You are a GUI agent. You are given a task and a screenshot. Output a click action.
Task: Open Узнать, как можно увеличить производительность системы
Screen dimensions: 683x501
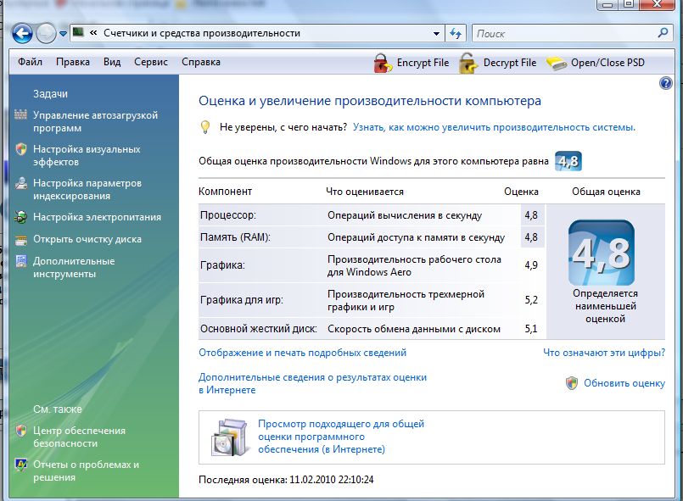pos(494,127)
